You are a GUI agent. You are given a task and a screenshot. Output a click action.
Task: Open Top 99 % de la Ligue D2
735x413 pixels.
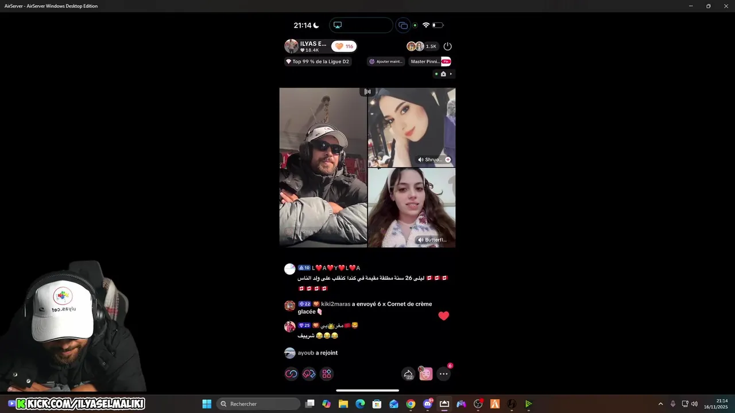pos(318,61)
